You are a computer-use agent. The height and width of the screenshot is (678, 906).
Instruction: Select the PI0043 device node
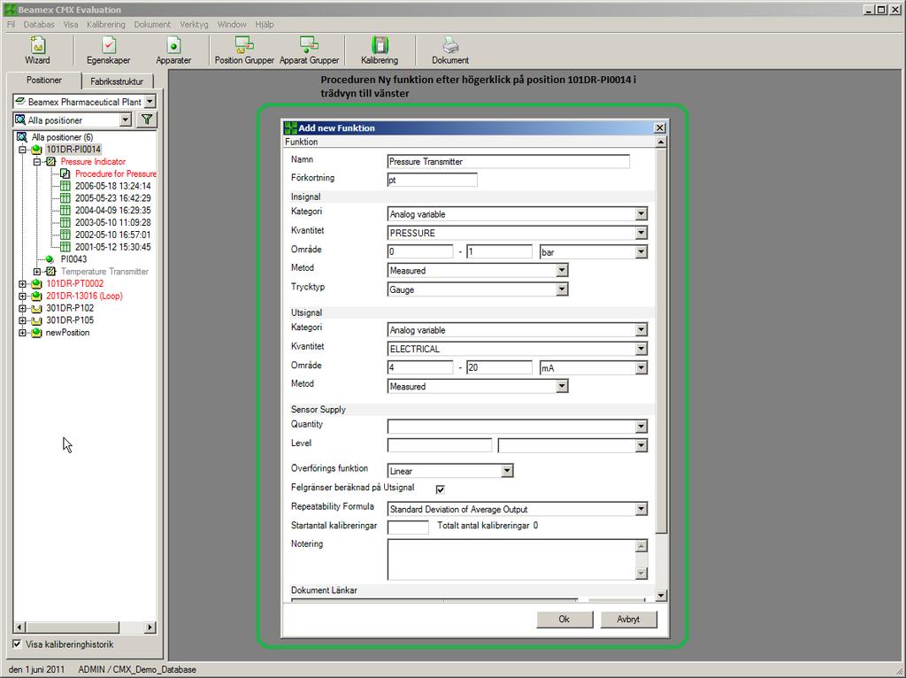coord(73,259)
